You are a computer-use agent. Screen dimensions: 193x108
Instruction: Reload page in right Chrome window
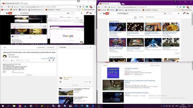click(x=106, y=7)
